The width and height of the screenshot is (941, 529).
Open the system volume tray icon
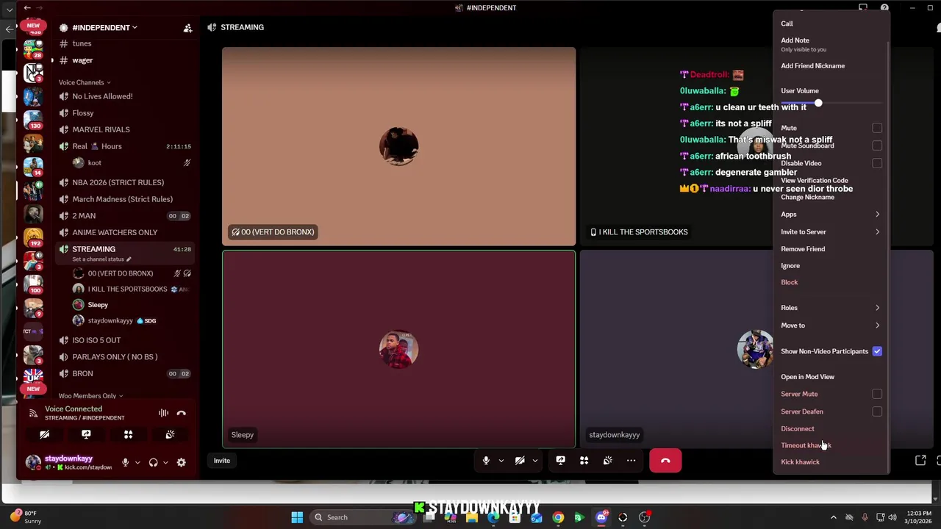[x=892, y=517]
